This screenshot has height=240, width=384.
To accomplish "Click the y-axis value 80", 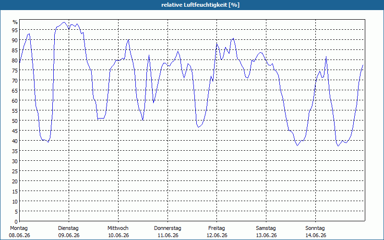I will pos(15,60).
